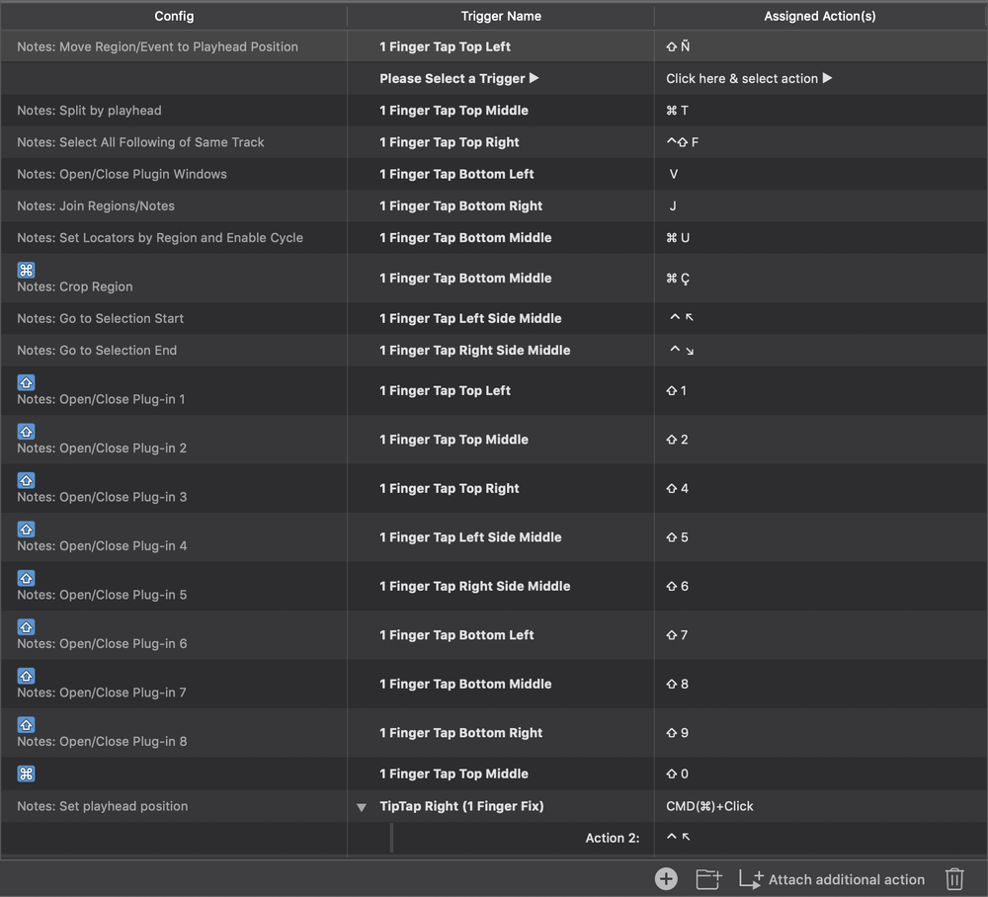This screenshot has width=988, height=897.
Task: Select Notes: Set playhead position
Action: coord(102,806)
